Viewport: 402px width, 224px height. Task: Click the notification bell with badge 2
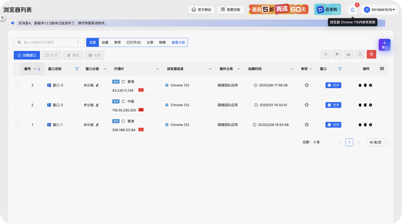point(352,9)
